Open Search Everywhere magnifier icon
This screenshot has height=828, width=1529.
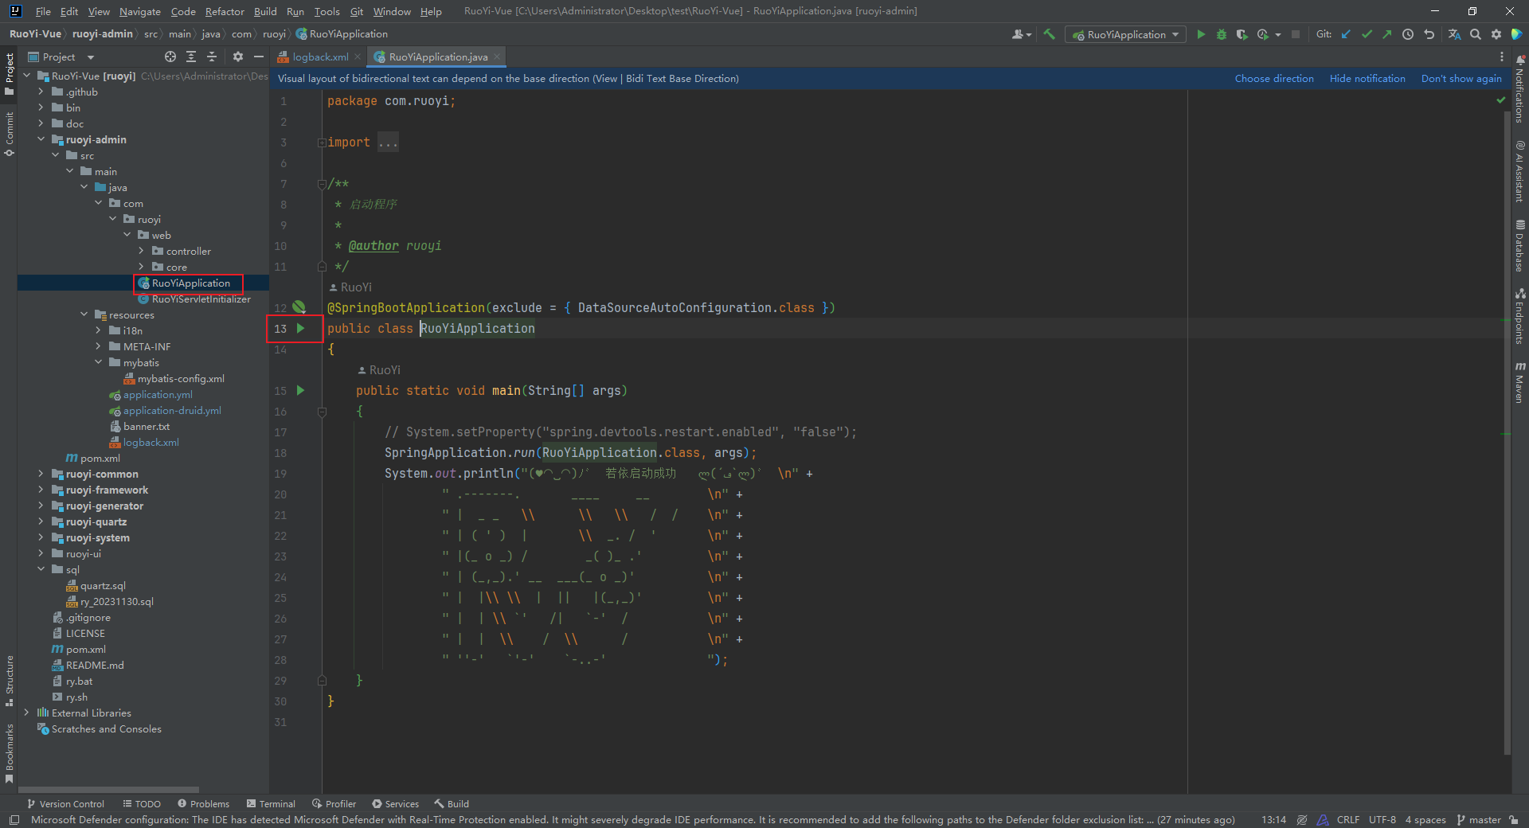click(1476, 34)
